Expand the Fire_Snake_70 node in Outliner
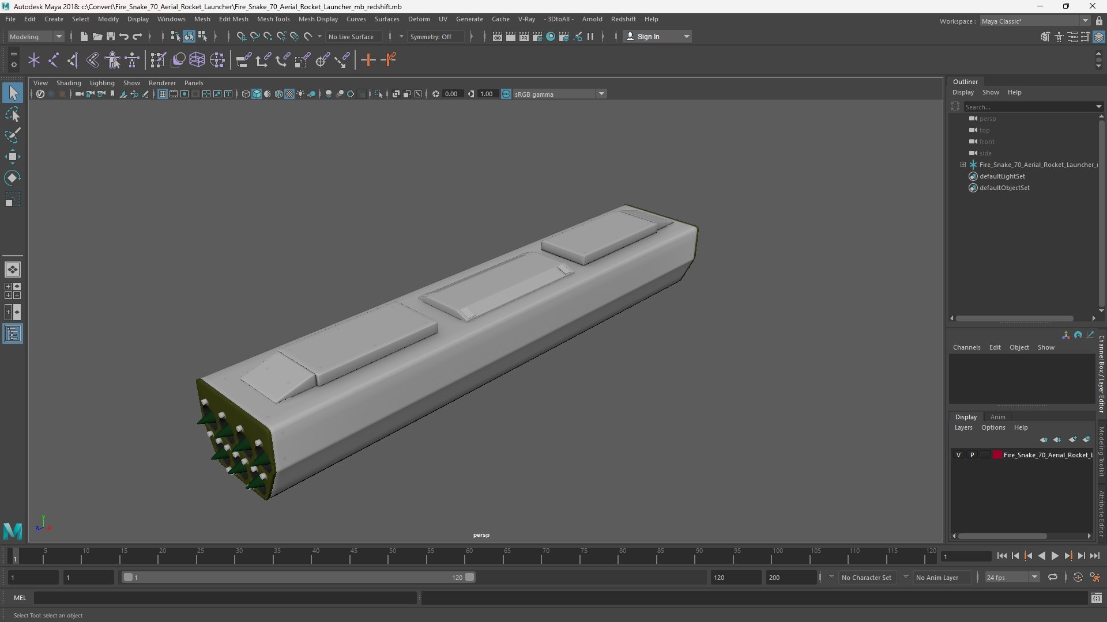This screenshot has width=1107, height=622. 963,165
